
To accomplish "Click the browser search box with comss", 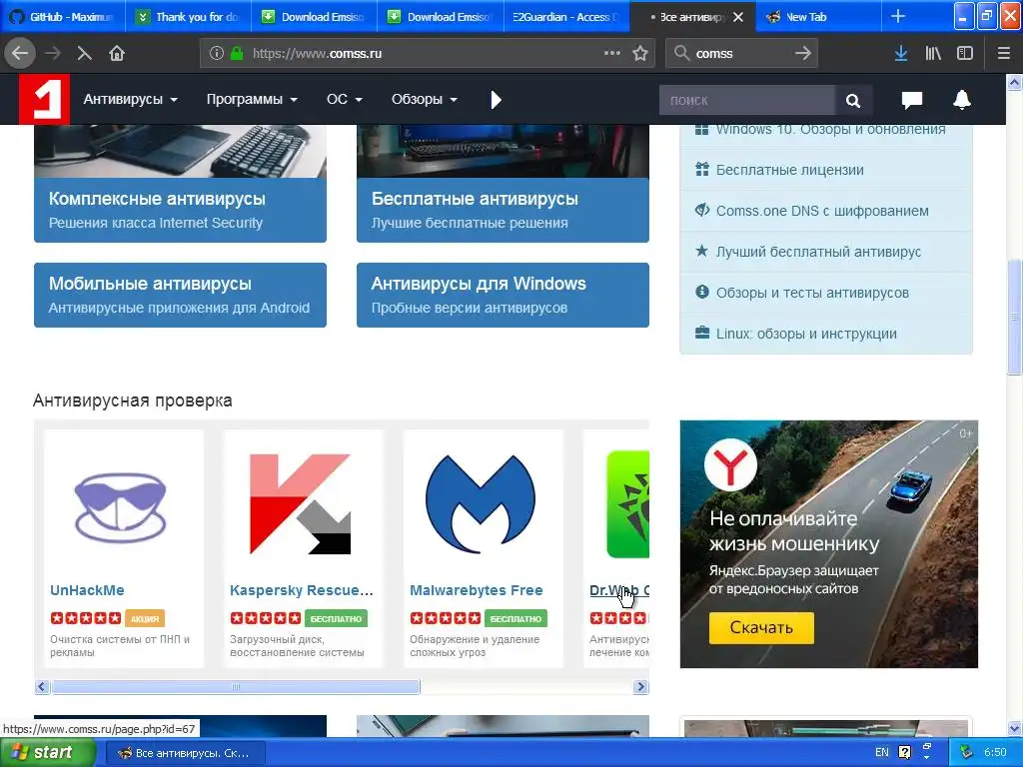I will click(x=741, y=54).
